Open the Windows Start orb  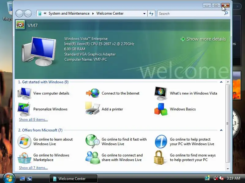point(9,178)
